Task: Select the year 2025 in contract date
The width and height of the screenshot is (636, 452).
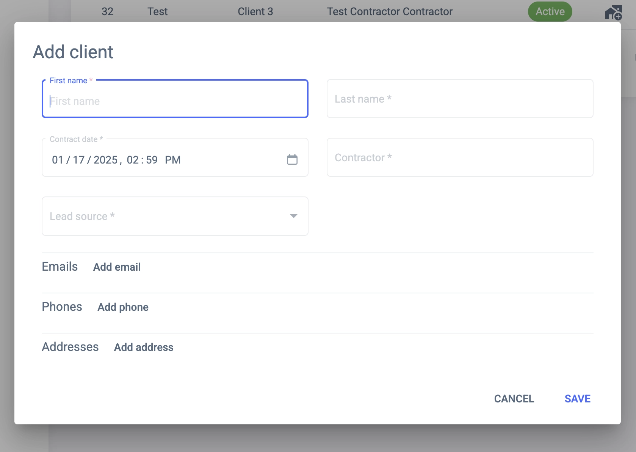Action: (105, 160)
